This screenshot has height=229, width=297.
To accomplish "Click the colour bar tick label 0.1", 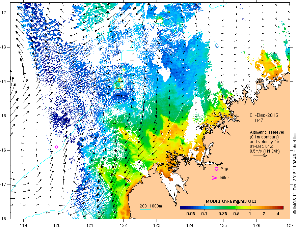I will 204,214.
